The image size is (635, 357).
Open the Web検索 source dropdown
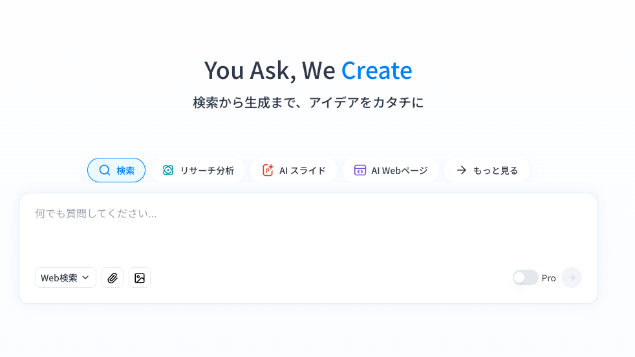click(65, 277)
